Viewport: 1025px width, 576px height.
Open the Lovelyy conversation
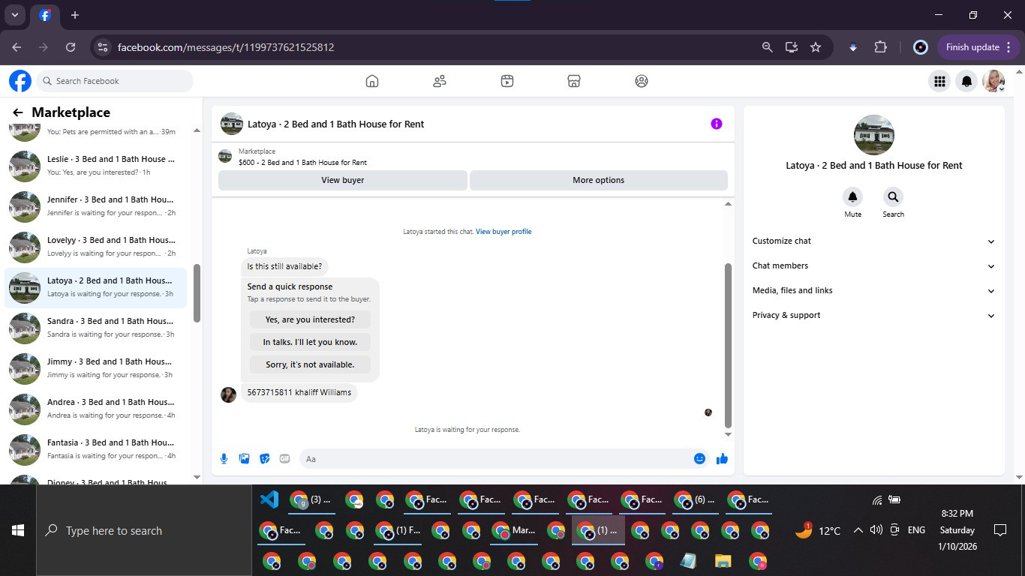click(95, 247)
